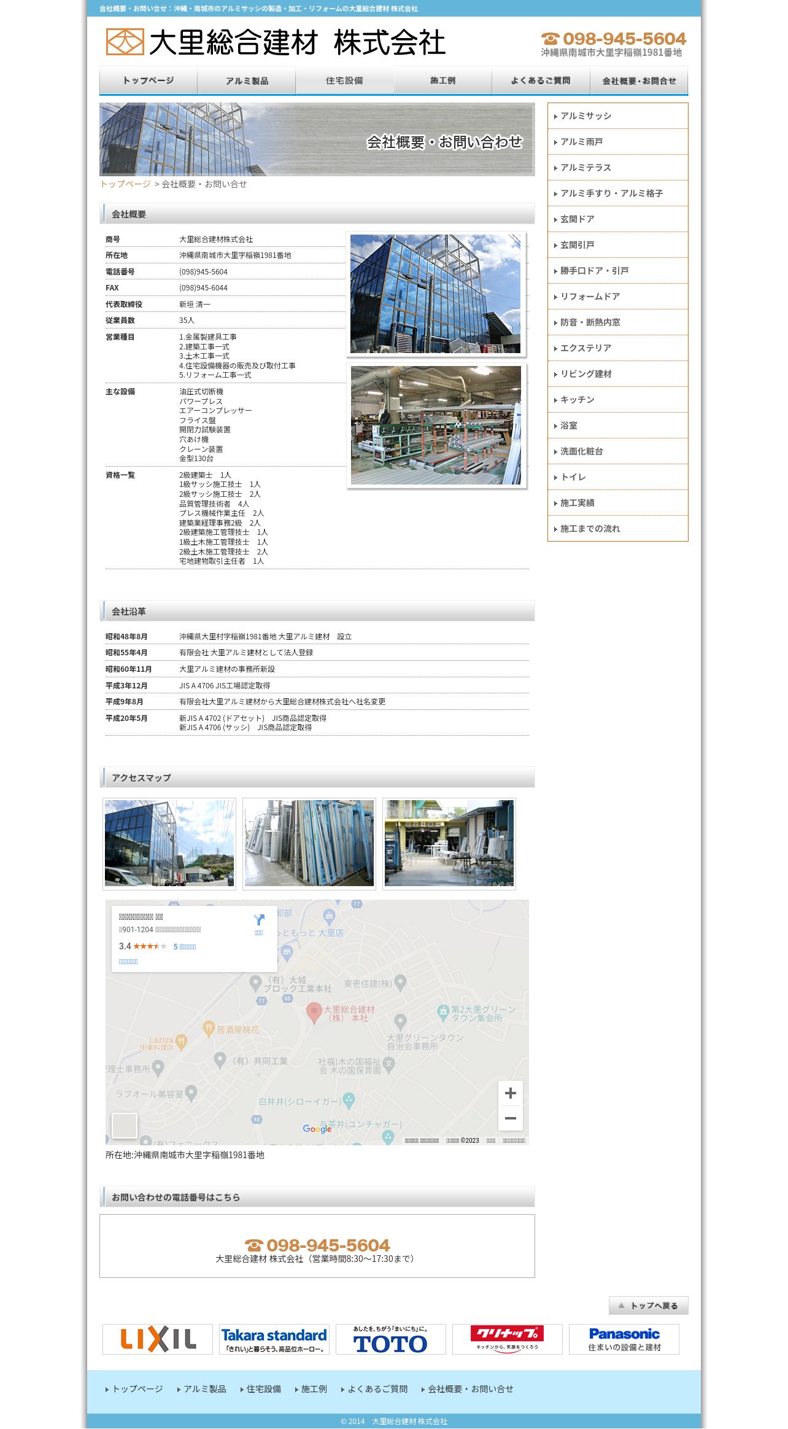Open the stacked sashes access thumbnail
Viewport: 788px width, 1429px height.
[309, 843]
